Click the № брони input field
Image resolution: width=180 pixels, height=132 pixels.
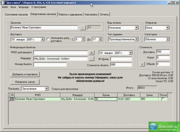121,59
